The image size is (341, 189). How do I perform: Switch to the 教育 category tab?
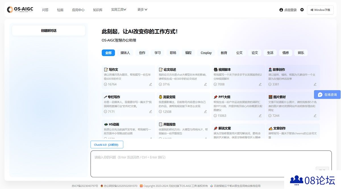point(224,53)
